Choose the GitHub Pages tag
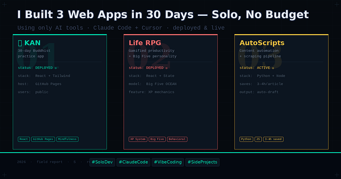This screenshot has height=179, width=341. (x=43, y=139)
